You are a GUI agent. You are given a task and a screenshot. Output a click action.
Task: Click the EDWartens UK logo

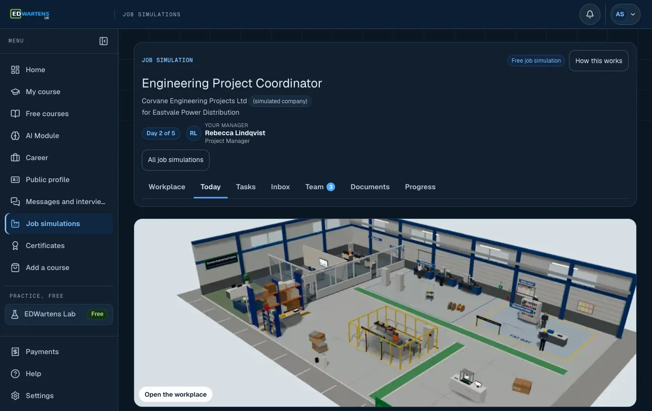click(30, 14)
